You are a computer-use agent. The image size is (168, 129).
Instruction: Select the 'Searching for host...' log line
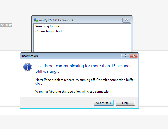(49, 26)
